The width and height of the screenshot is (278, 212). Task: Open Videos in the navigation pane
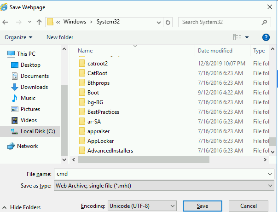coord(29,120)
